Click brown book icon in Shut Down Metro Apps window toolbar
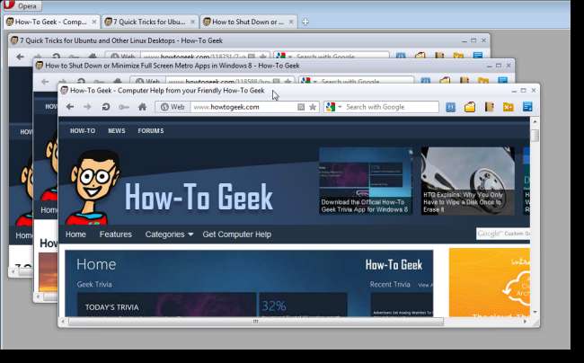The height and width of the screenshot is (363, 584). point(465,81)
